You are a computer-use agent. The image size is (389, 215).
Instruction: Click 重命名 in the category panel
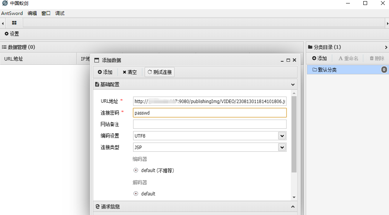348,58
